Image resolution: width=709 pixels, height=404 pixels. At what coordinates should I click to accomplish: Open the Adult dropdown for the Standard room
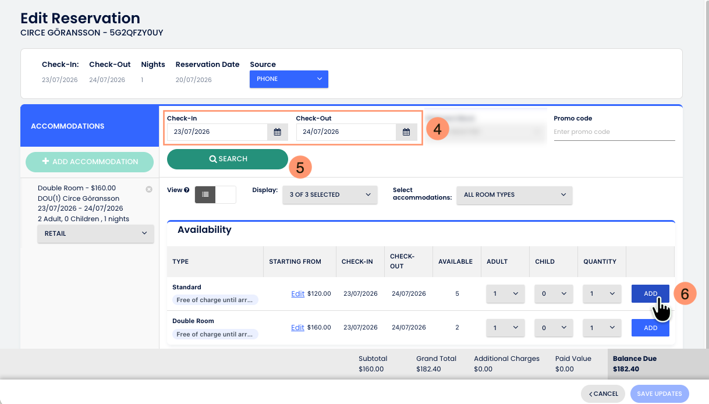tap(506, 294)
